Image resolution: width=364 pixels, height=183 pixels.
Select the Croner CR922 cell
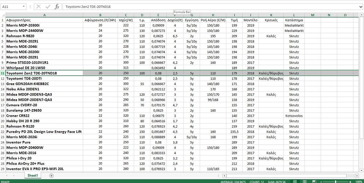[44, 116]
